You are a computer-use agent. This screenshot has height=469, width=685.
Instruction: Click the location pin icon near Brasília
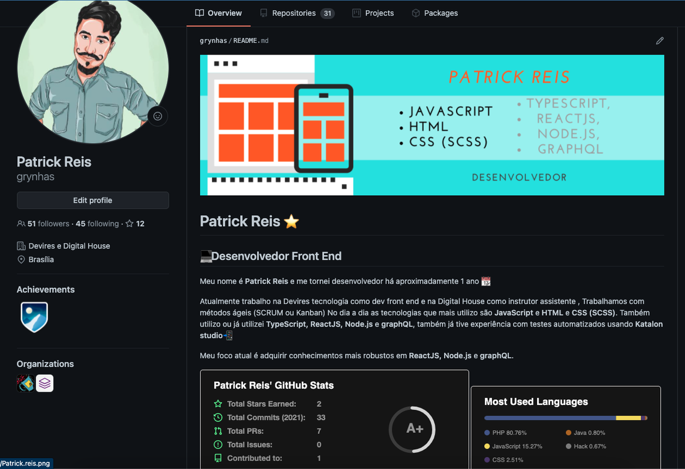[x=21, y=260]
